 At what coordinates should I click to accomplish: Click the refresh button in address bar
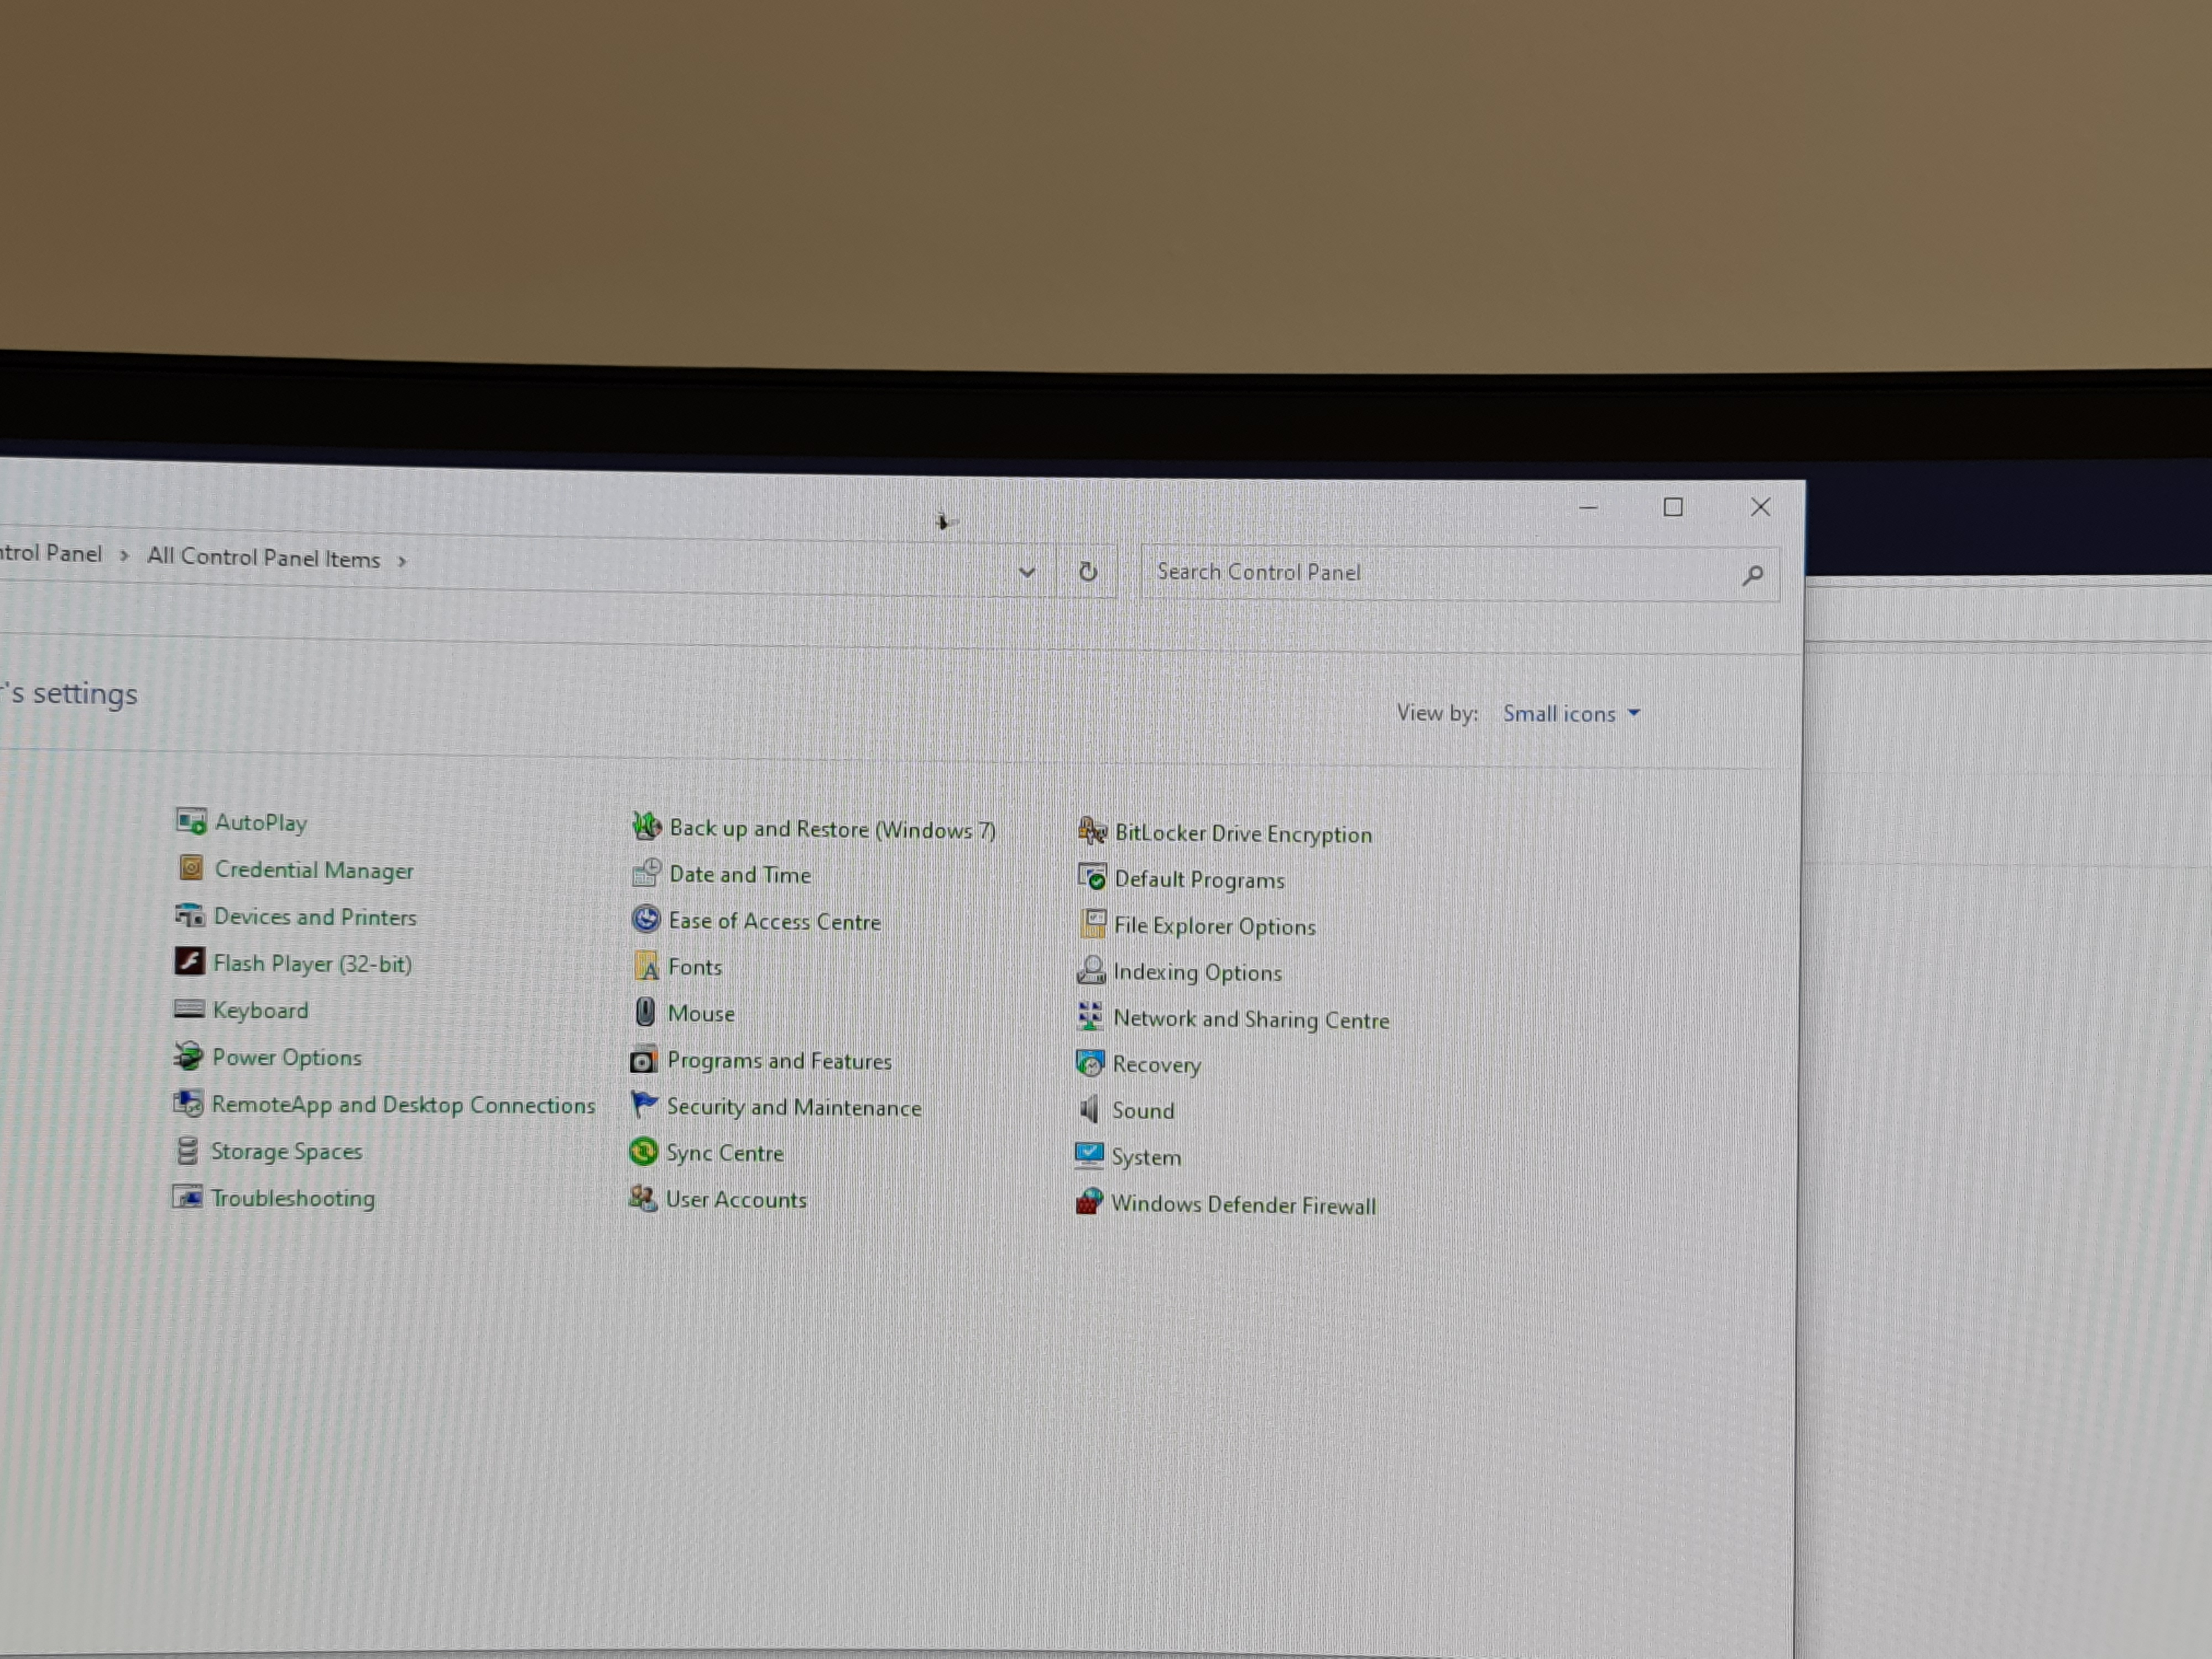[1088, 572]
